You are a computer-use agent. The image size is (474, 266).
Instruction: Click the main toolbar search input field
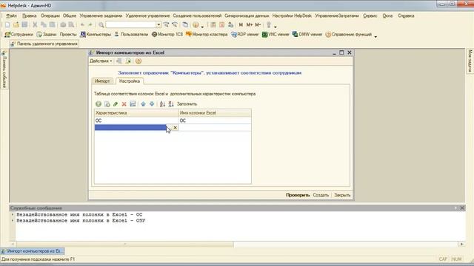point(131,24)
